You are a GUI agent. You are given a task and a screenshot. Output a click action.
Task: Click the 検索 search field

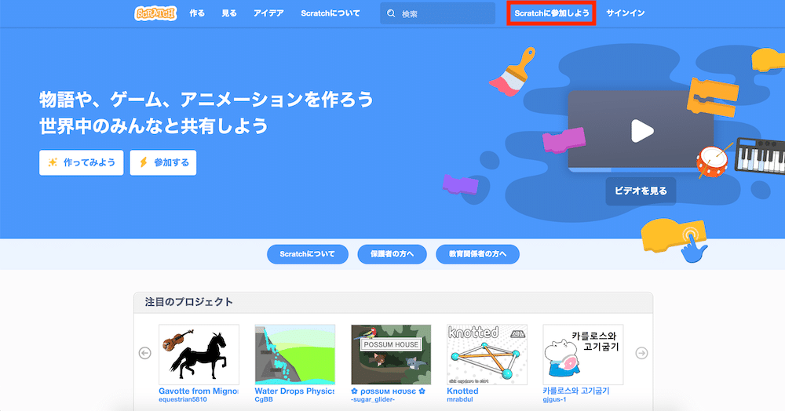[437, 13]
